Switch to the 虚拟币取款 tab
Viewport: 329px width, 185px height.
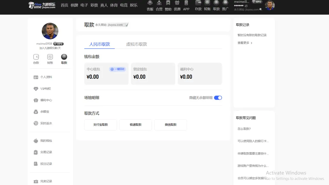point(136,44)
